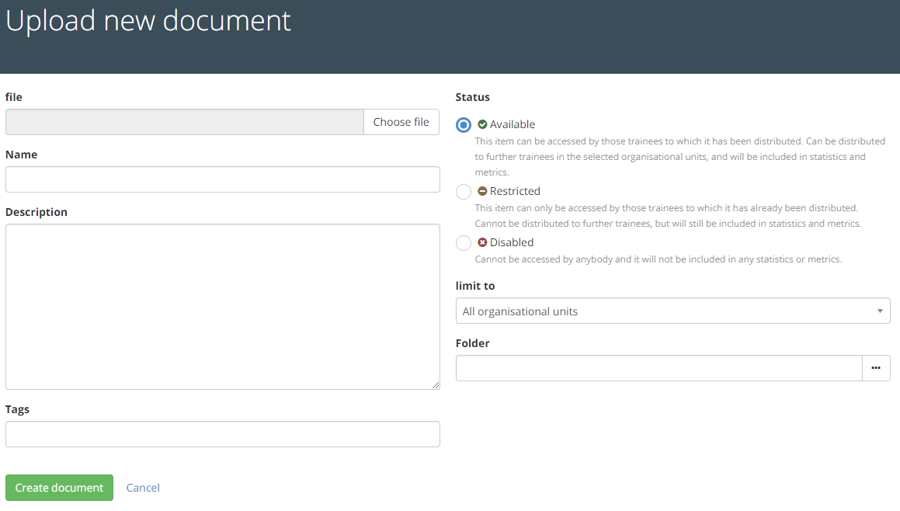Click the red X icon beside Disabled
Screen dimensions: 900x511
(x=482, y=242)
